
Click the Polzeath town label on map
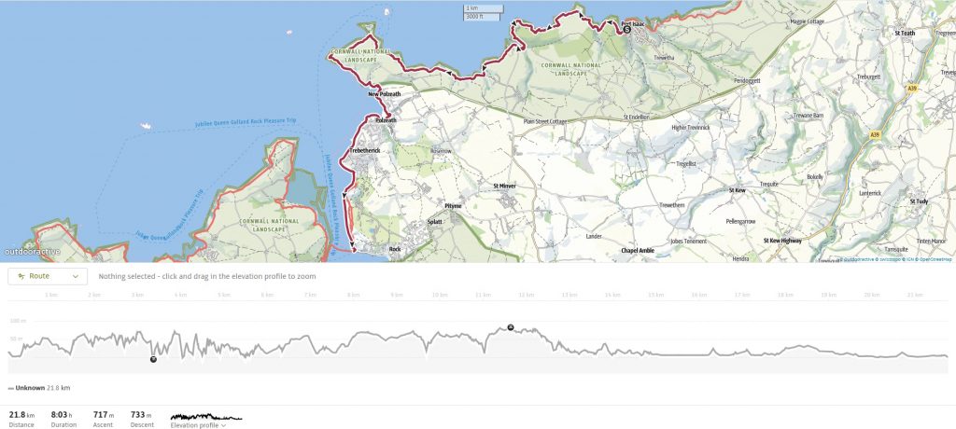pos(386,121)
